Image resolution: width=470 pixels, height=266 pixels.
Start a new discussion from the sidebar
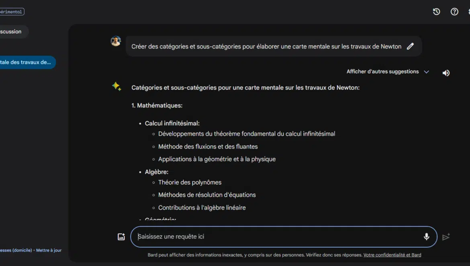[x=12, y=32]
